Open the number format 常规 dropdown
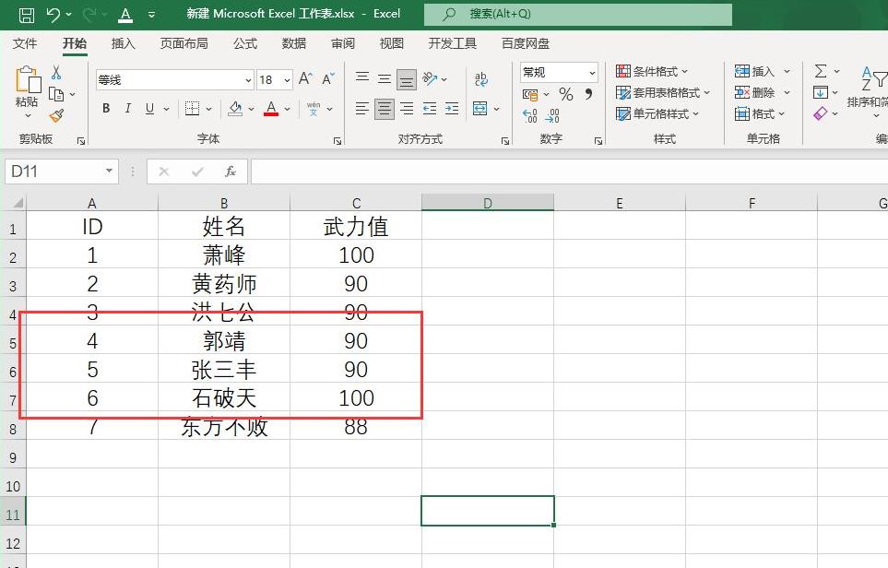Image resolution: width=888 pixels, height=568 pixels. 592,73
